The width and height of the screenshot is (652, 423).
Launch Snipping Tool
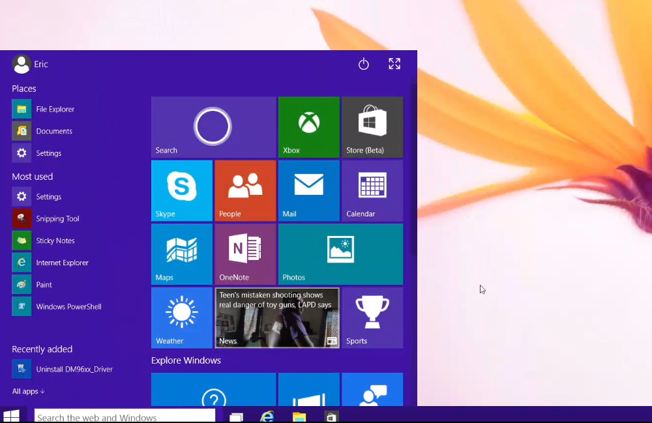coord(46,218)
